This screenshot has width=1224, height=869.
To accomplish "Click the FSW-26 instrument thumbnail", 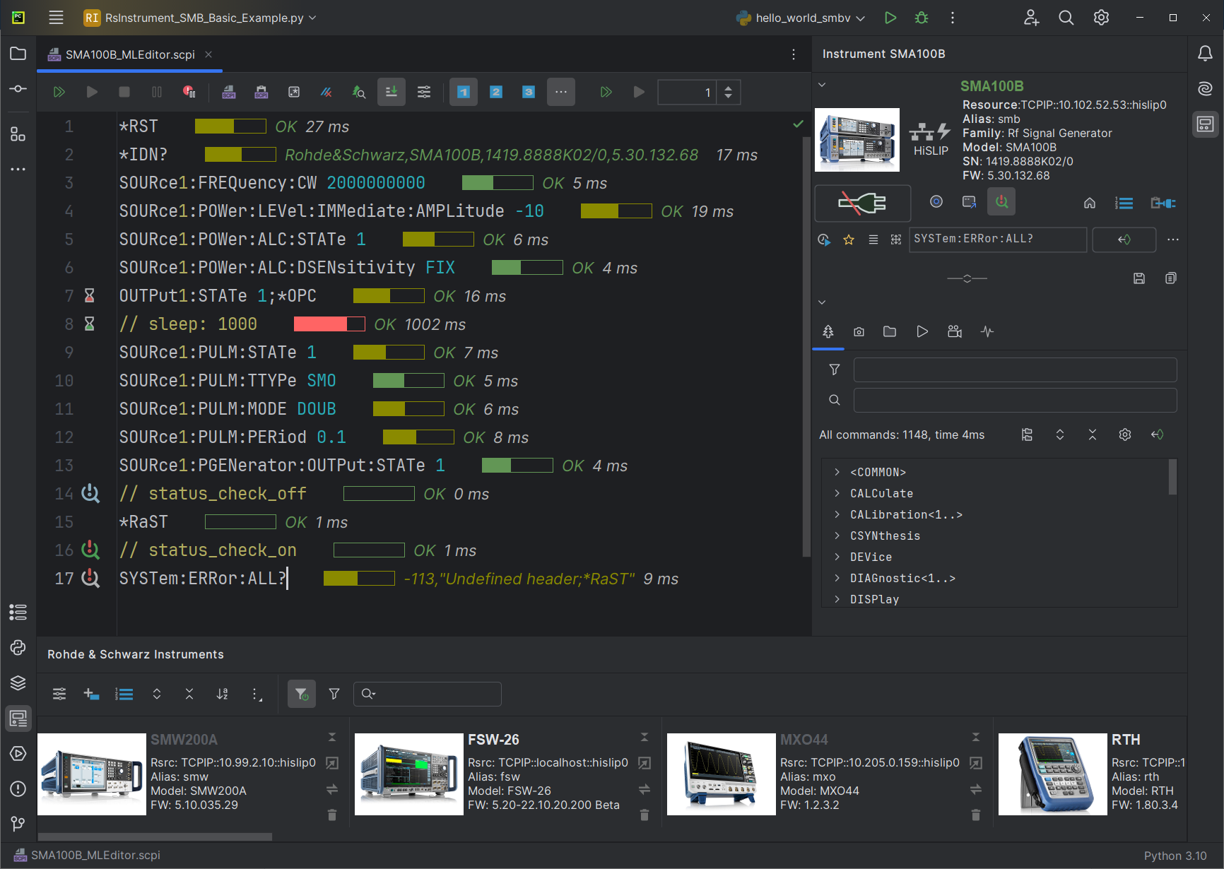I will click(409, 774).
